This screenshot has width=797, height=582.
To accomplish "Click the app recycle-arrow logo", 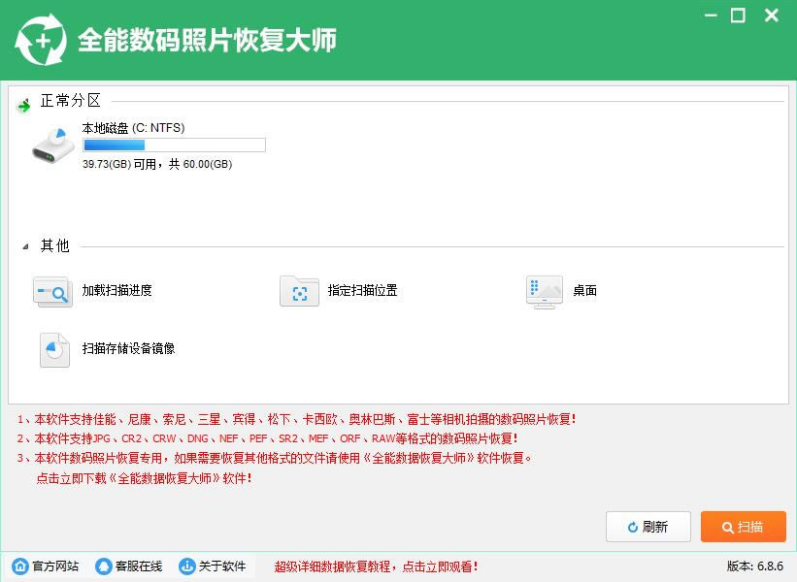I will click(x=41, y=40).
